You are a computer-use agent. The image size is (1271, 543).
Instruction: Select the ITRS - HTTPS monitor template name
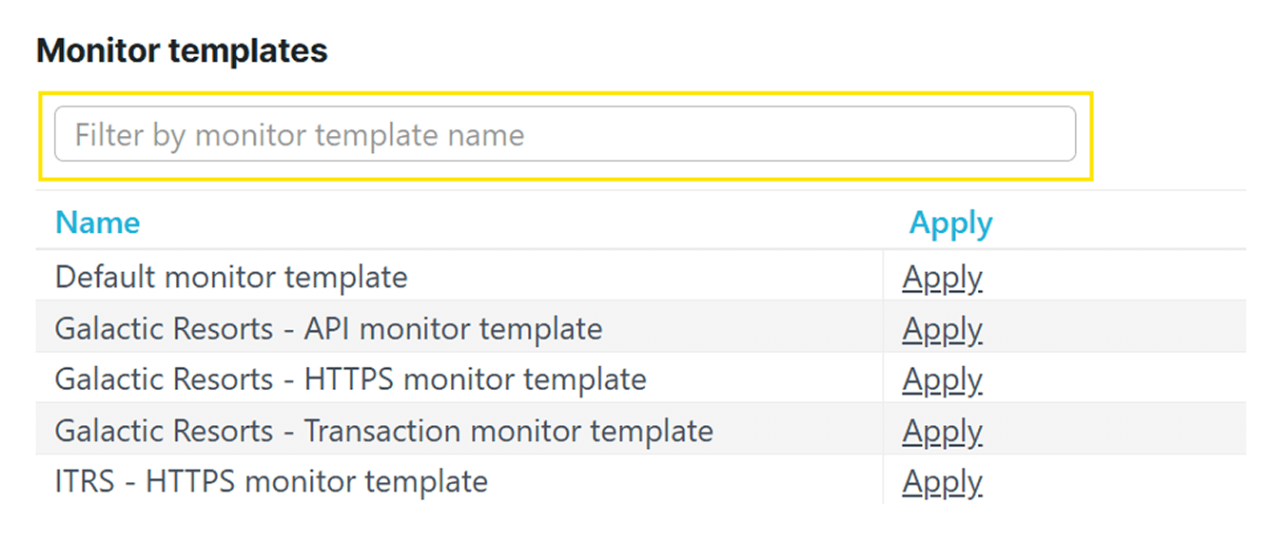coord(271,481)
